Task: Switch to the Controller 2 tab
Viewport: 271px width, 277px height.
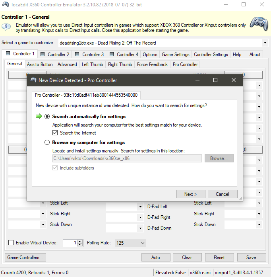Action: [55, 54]
